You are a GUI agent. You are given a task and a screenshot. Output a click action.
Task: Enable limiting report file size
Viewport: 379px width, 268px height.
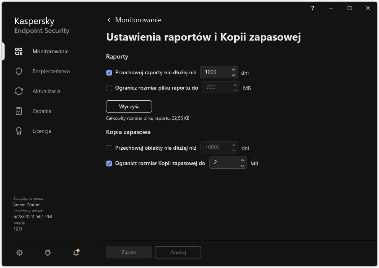109,87
